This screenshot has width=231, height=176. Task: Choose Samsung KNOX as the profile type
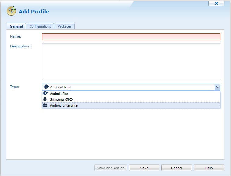point(62,99)
